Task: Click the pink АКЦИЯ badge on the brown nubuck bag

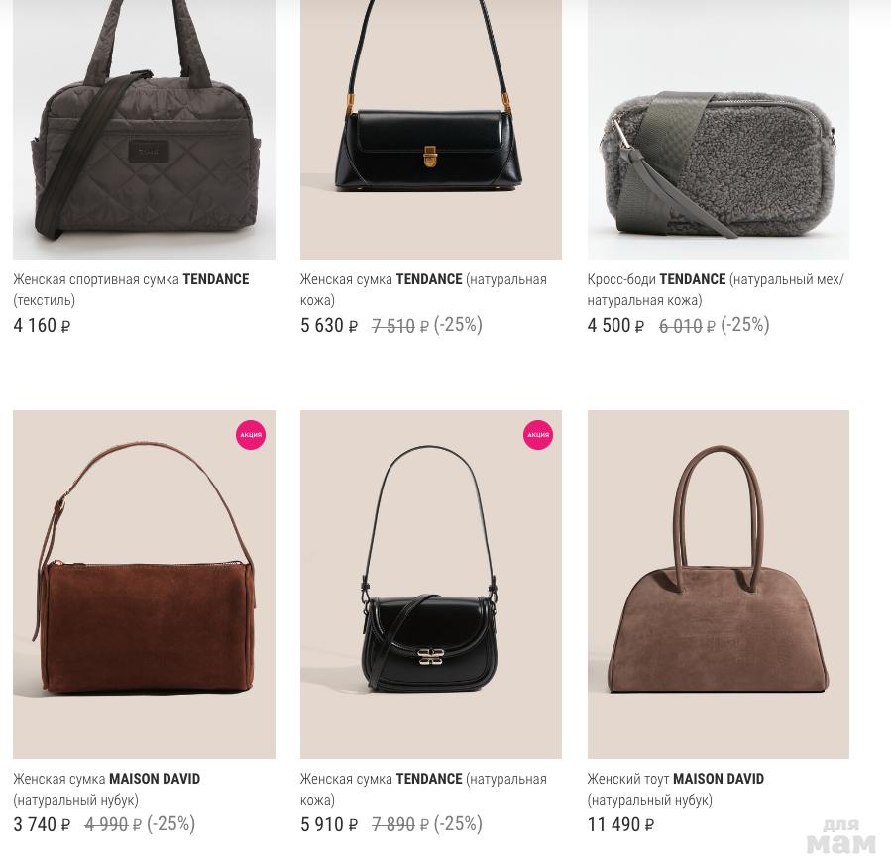Action: coord(251,435)
